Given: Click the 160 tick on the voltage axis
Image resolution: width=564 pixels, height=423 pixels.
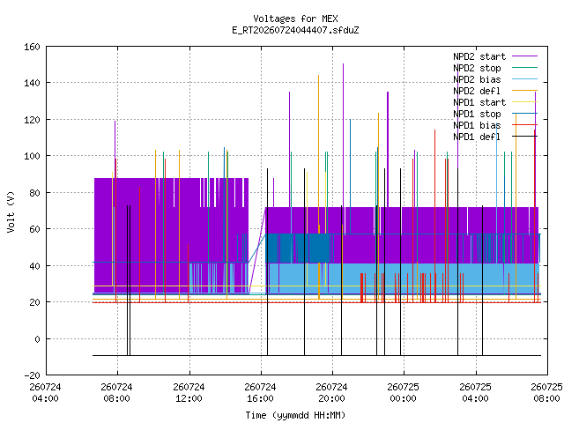Looking at the screenshot, I should point(32,47).
